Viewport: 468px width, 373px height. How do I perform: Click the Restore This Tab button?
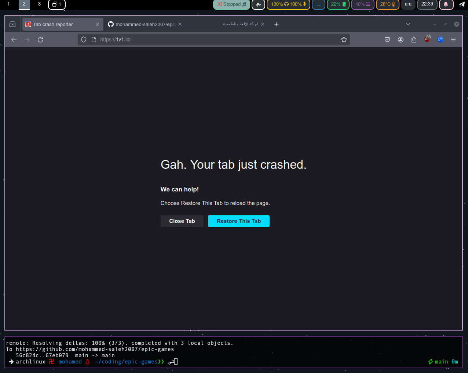pos(238,221)
